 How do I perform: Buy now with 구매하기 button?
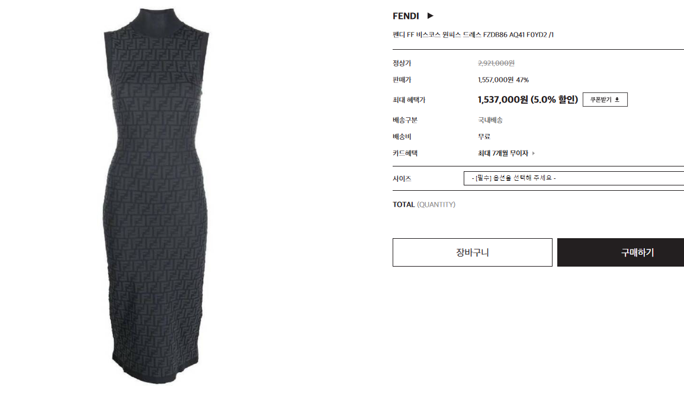[x=620, y=252]
